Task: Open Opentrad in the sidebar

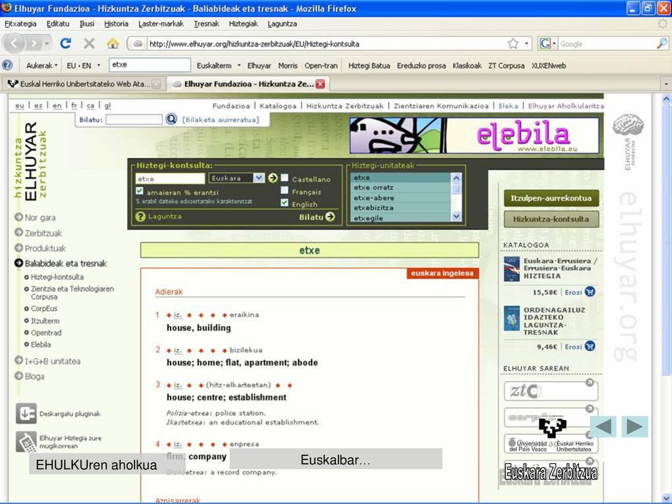Action: pyautogui.click(x=46, y=333)
